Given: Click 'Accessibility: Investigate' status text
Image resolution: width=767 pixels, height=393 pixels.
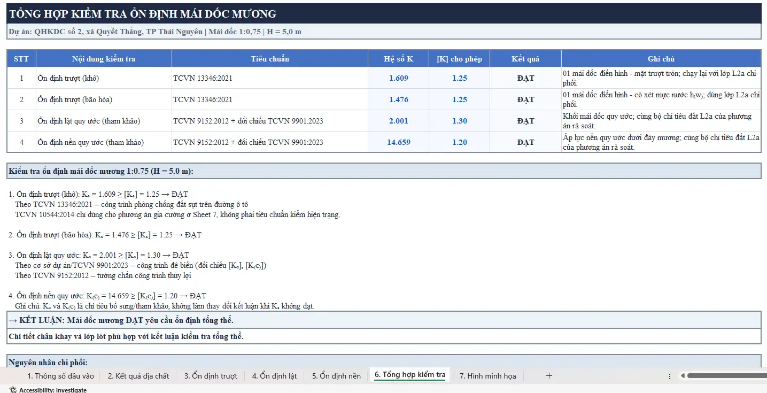Looking at the screenshot, I should (x=52, y=390).
